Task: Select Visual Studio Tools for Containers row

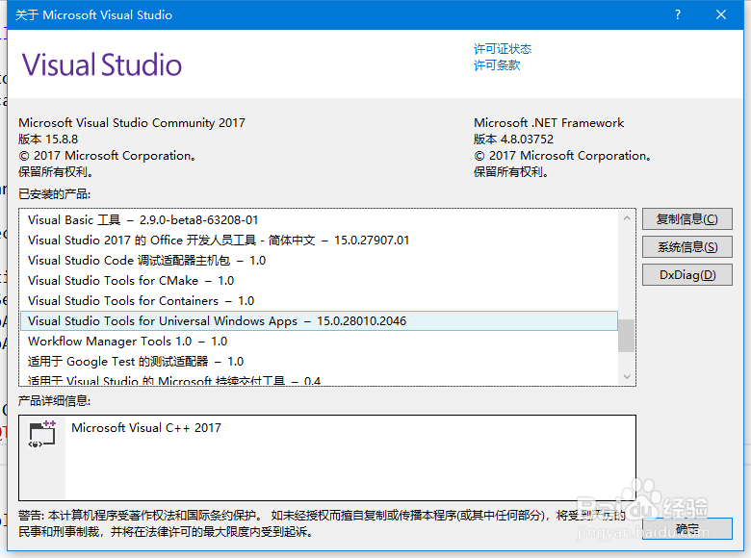Action: click(x=319, y=300)
